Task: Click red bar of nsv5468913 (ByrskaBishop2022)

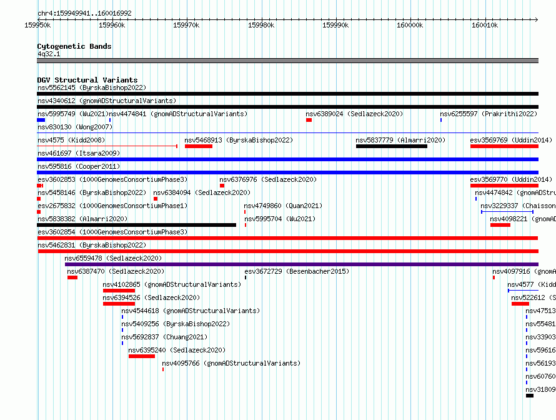Action: 199,146
